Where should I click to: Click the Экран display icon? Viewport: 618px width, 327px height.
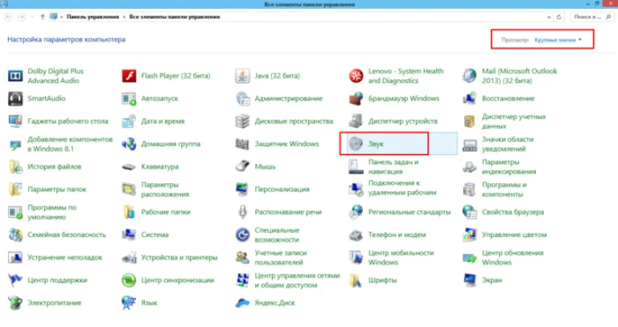coord(469,280)
